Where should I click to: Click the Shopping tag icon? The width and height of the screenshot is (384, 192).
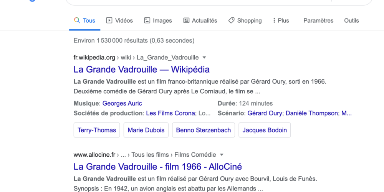pyautogui.click(x=231, y=20)
